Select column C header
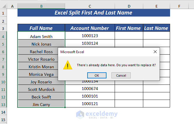194x124 pixels. (x=90, y=6)
